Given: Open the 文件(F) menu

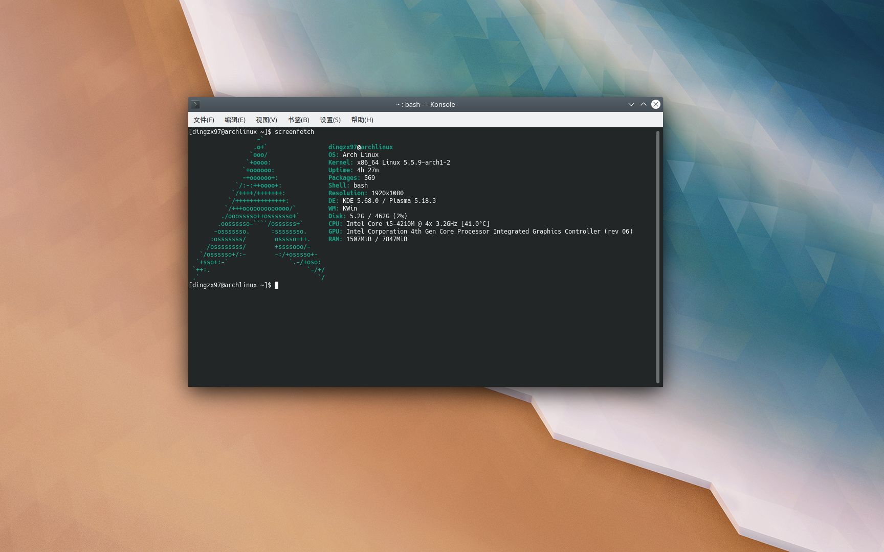Looking at the screenshot, I should pyautogui.click(x=204, y=120).
